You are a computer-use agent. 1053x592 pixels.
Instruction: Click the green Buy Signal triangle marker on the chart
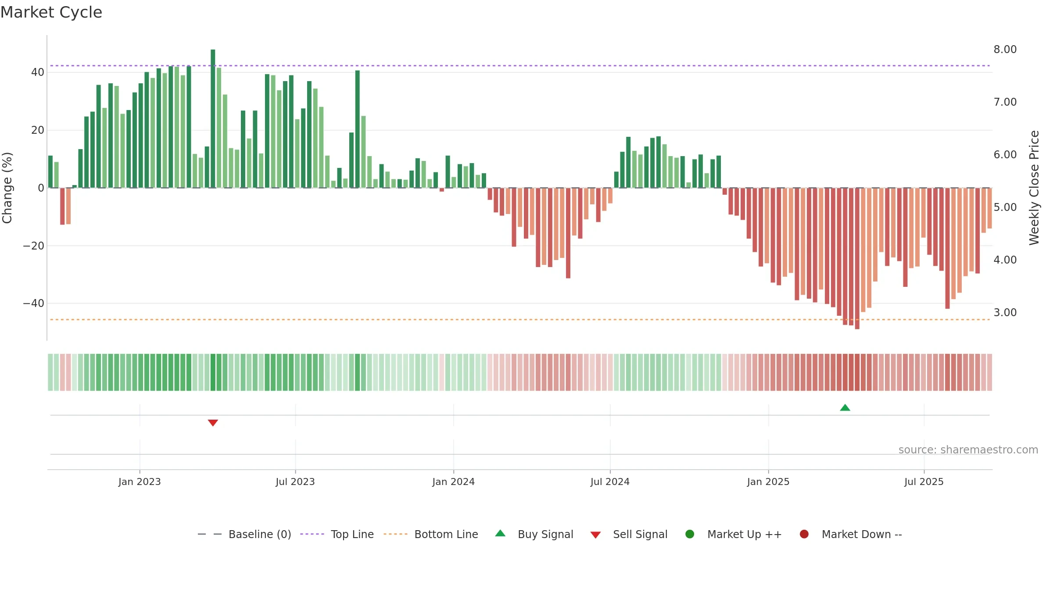845,408
